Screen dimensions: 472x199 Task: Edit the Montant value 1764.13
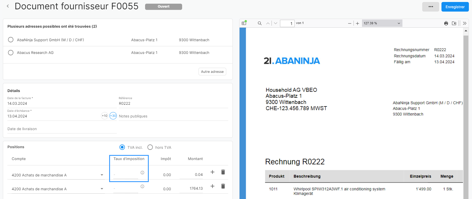[x=191, y=189]
